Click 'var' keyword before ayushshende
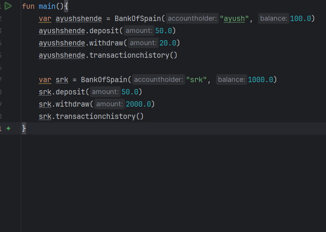 45,18
